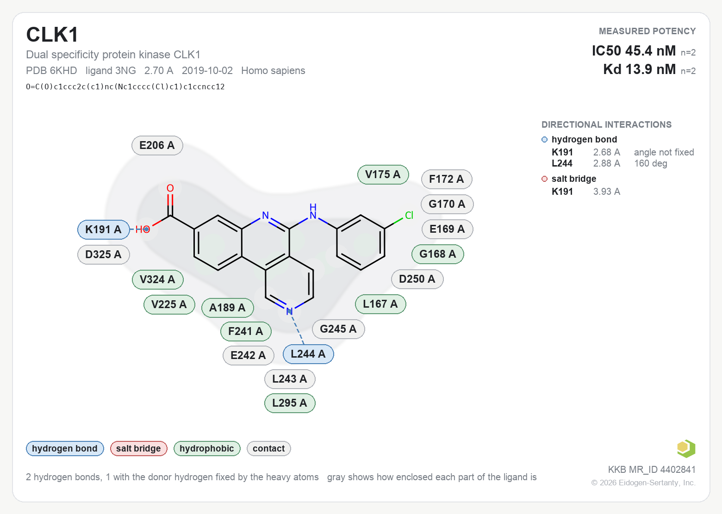Screen dimensions: 722x514
Task: Click the HO hydroxyl group on the ligand
Action: 143,229
